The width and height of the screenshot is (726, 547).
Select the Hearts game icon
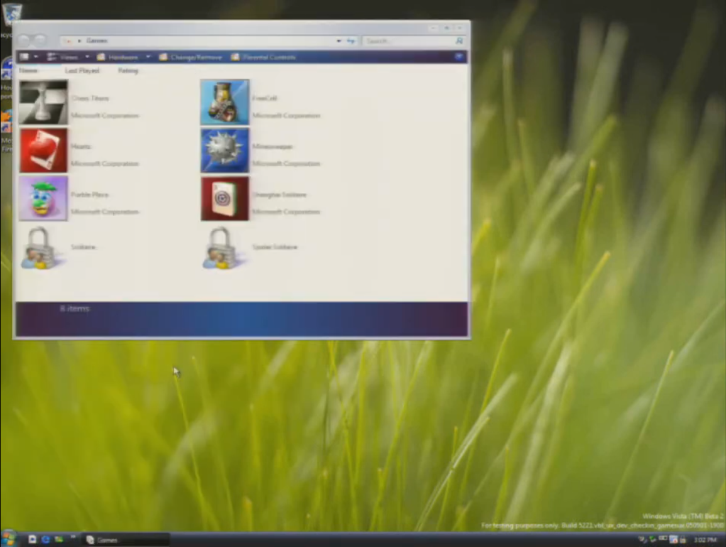tap(43, 151)
